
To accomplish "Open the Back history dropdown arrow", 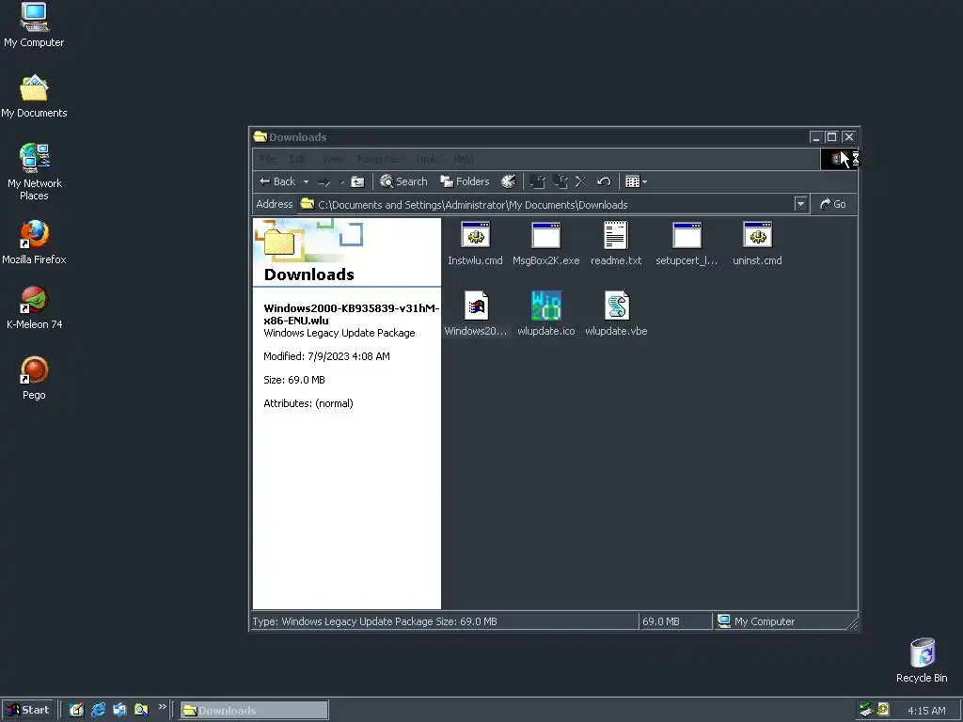I will tap(306, 181).
